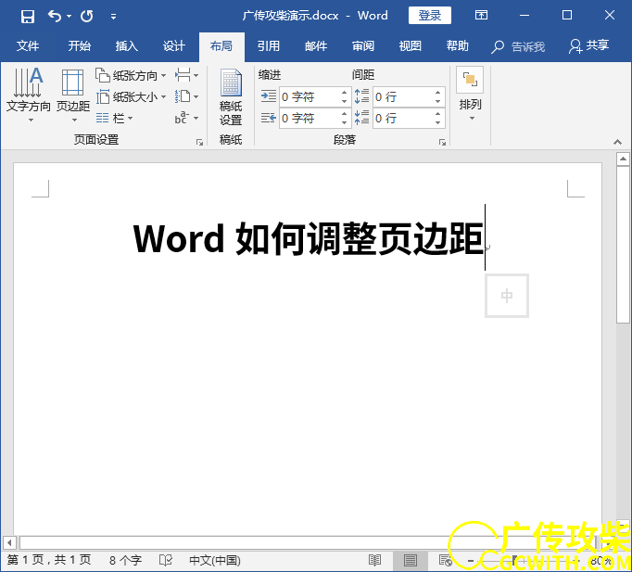Click left indent value field
632x572 pixels.
(x=310, y=96)
